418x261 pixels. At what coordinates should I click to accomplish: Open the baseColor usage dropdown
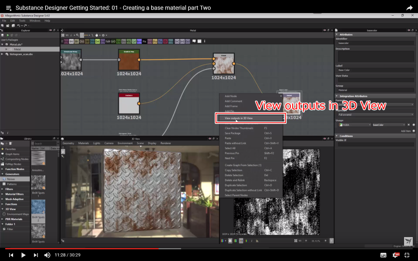pyautogui.click(x=389, y=125)
